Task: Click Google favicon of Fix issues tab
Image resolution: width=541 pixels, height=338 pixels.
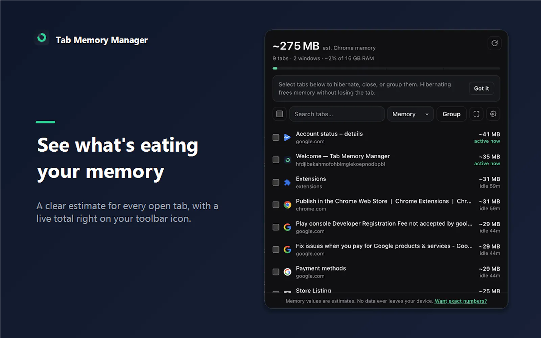Action: [x=287, y=249]
